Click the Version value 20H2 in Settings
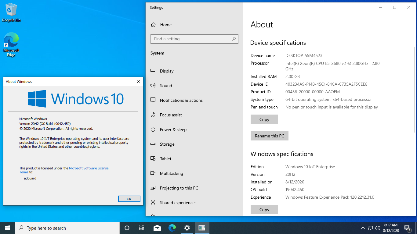The image size is (417, 234). (290, 174)
